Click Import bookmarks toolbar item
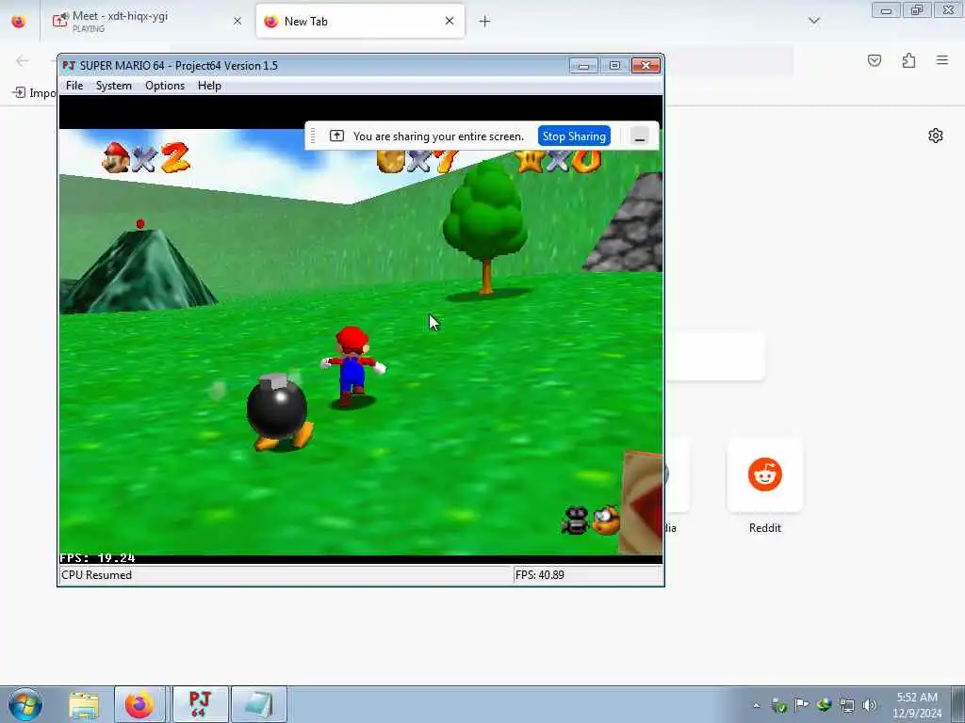The image size is (965, 723). coord(35,93)
